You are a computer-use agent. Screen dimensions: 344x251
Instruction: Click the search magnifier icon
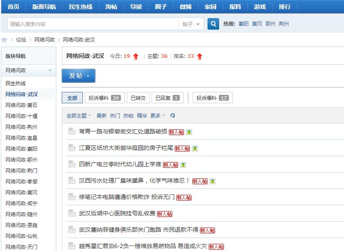213,24
